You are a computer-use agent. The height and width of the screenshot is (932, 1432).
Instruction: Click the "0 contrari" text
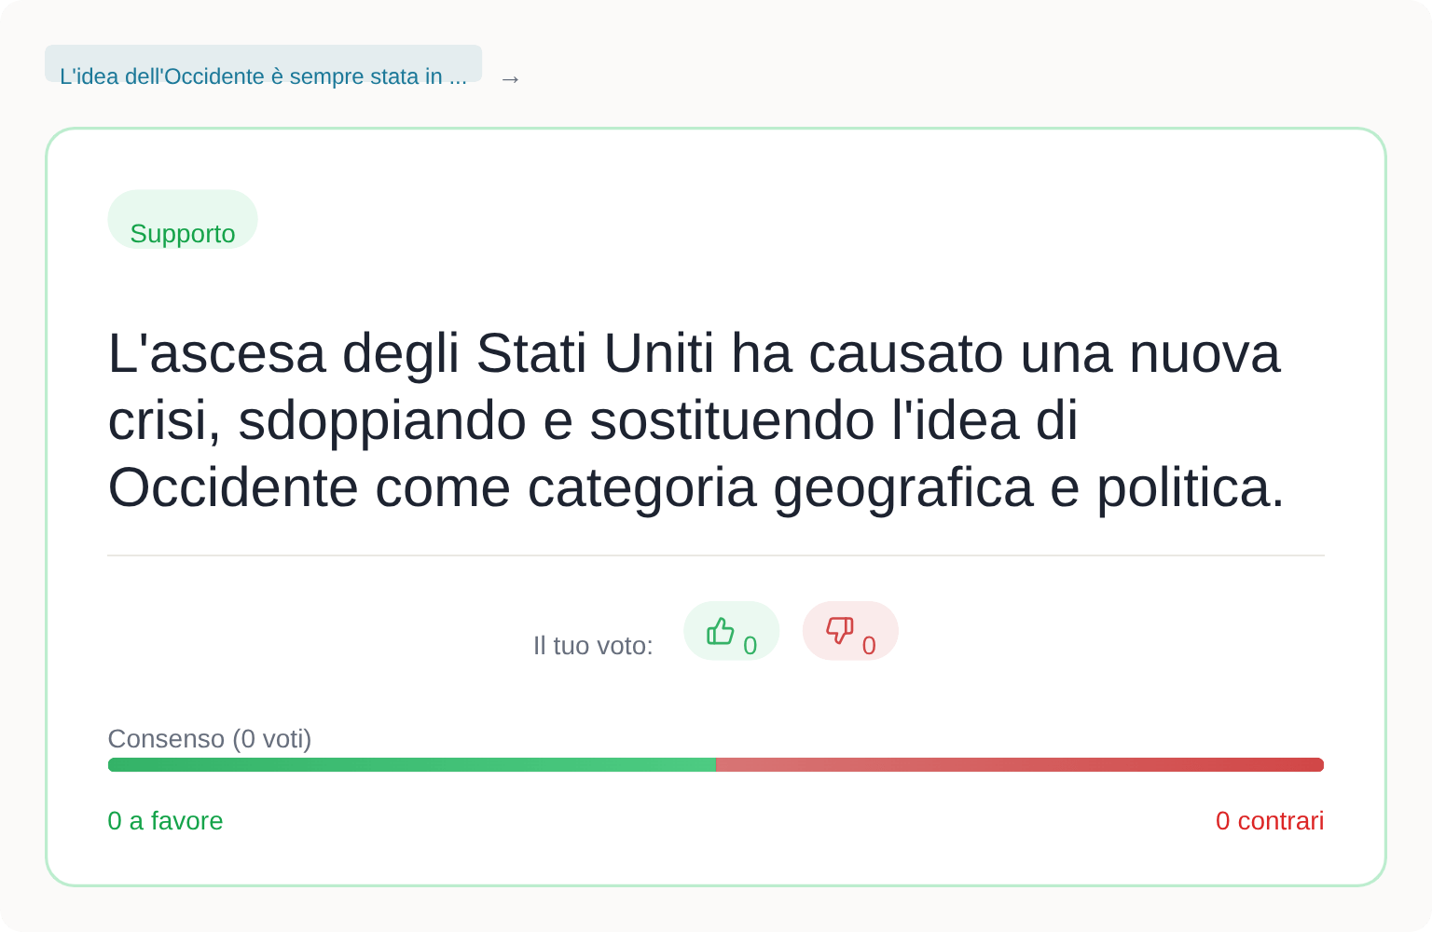tap(1269, 820)
